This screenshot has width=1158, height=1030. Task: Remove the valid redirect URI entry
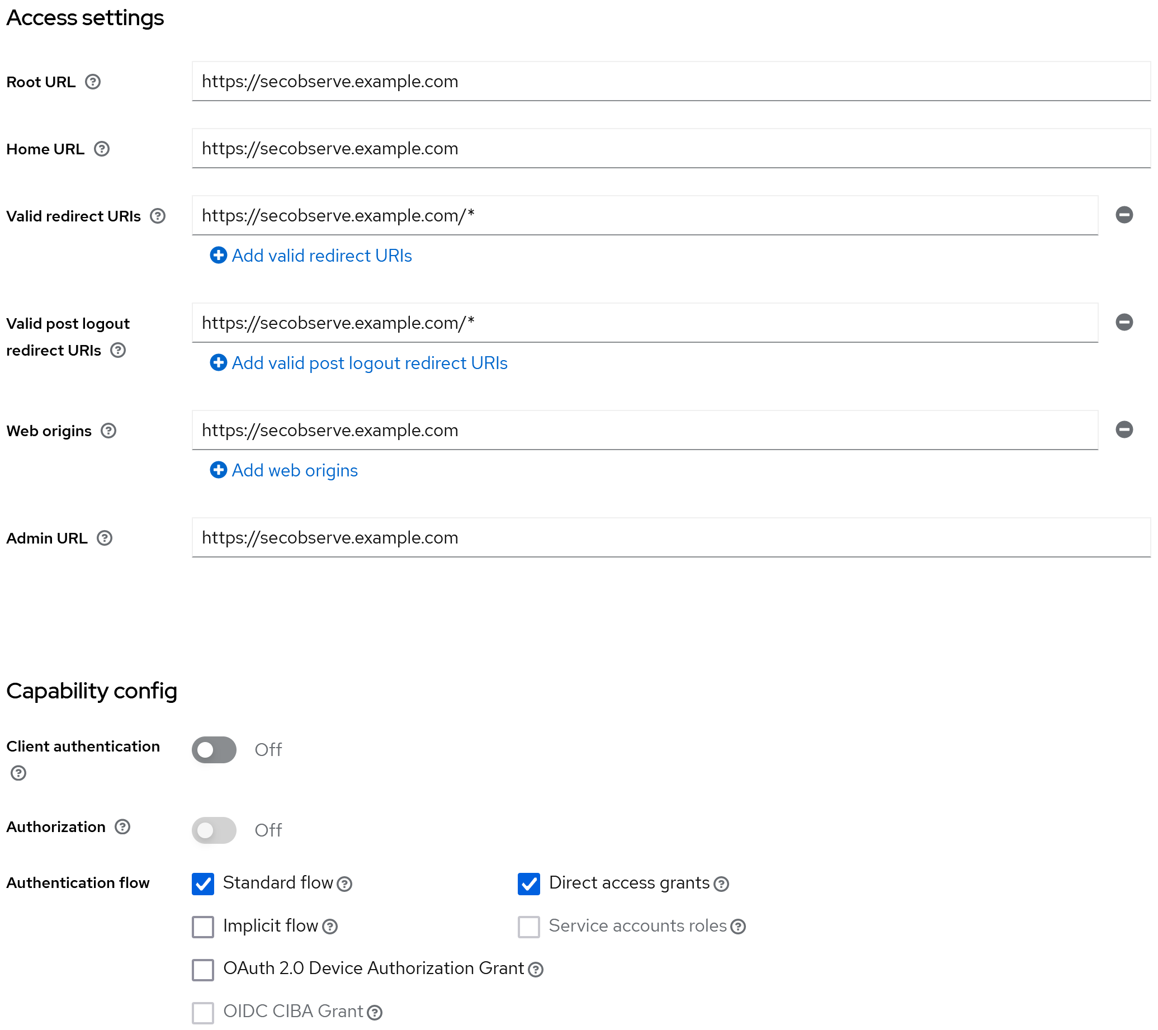coord(1124,215)
